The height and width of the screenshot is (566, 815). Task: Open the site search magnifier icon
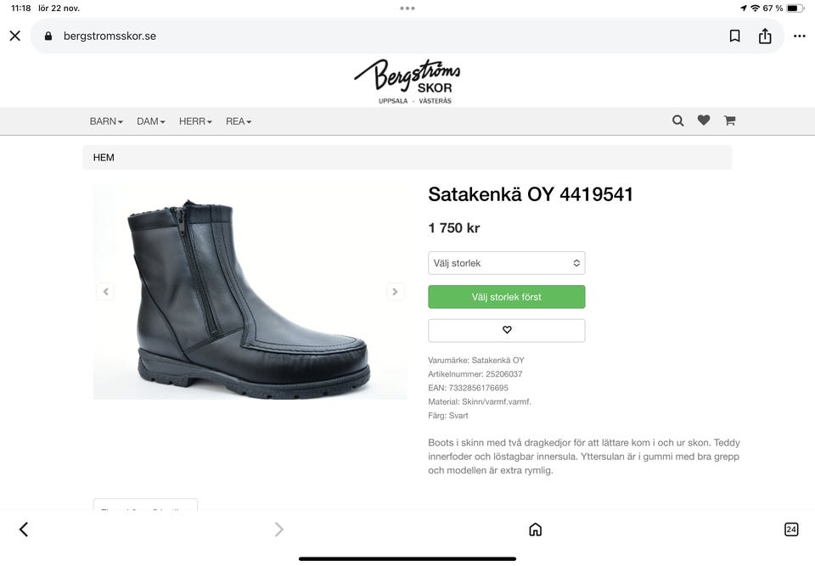click(x=677, y=120)
